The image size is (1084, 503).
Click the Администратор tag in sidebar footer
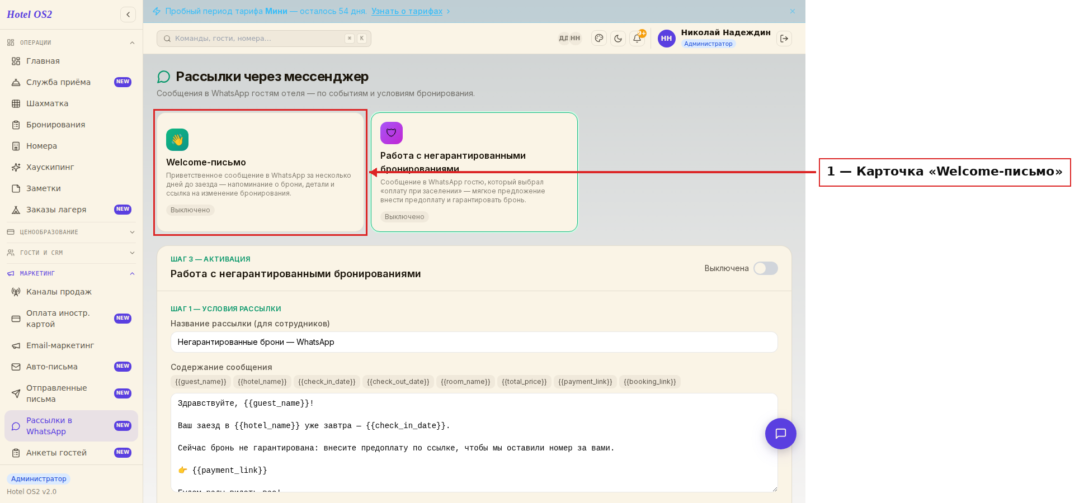[x=39, y=479]
